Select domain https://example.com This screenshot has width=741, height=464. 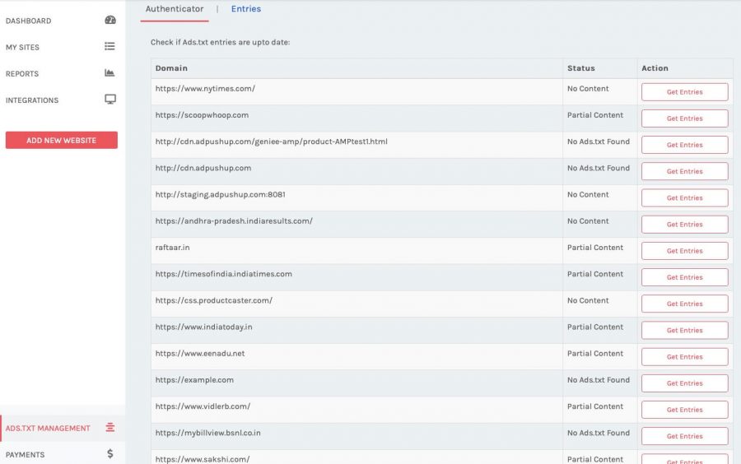[194, 379]
